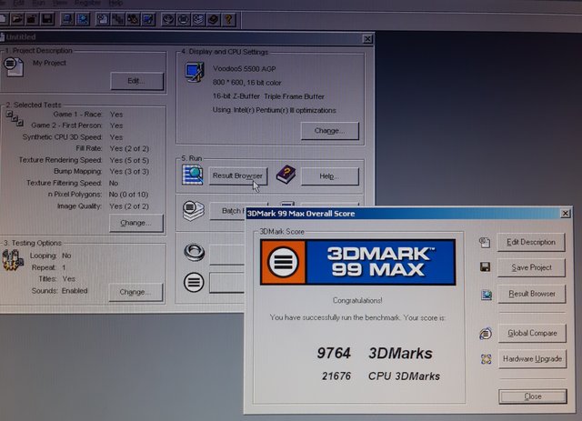Open Result Browser from score dialog

point(531,294)
